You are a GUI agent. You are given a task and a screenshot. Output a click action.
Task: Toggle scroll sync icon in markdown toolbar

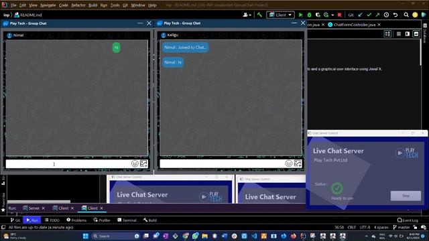click(x=387, y=34)
